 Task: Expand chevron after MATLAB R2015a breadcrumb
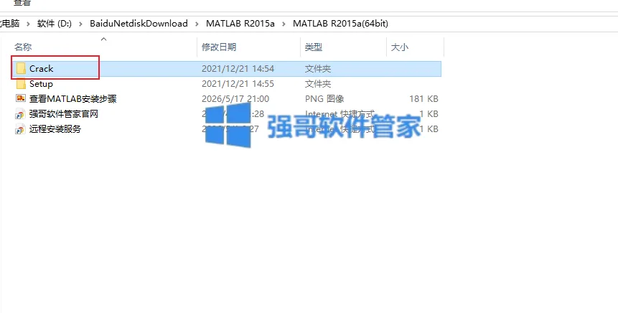point(284,24)
